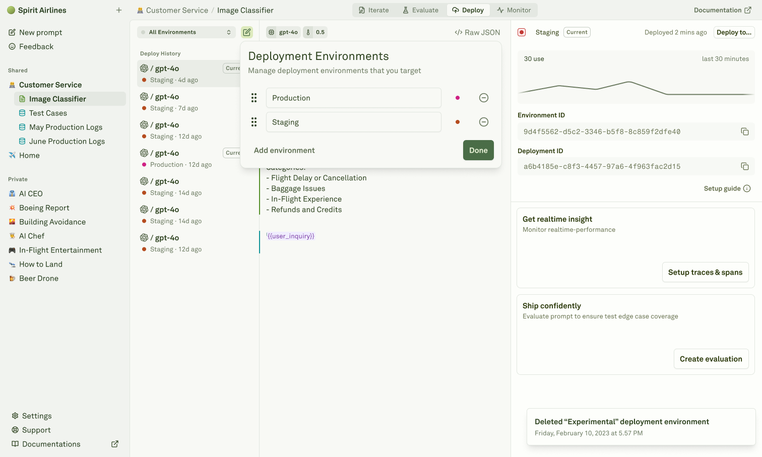Select the Staging environment name field

coord(354,121)
